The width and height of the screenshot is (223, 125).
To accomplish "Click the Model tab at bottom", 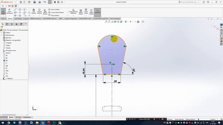I will tap(11, 117).
